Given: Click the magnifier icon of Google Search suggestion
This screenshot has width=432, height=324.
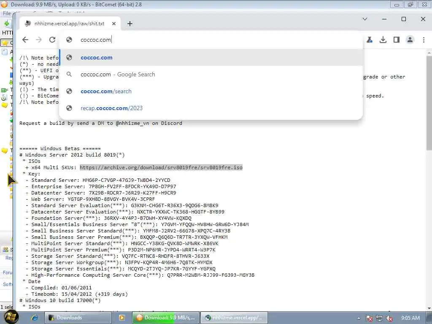Looking at the screenshot, I should 69,74.
